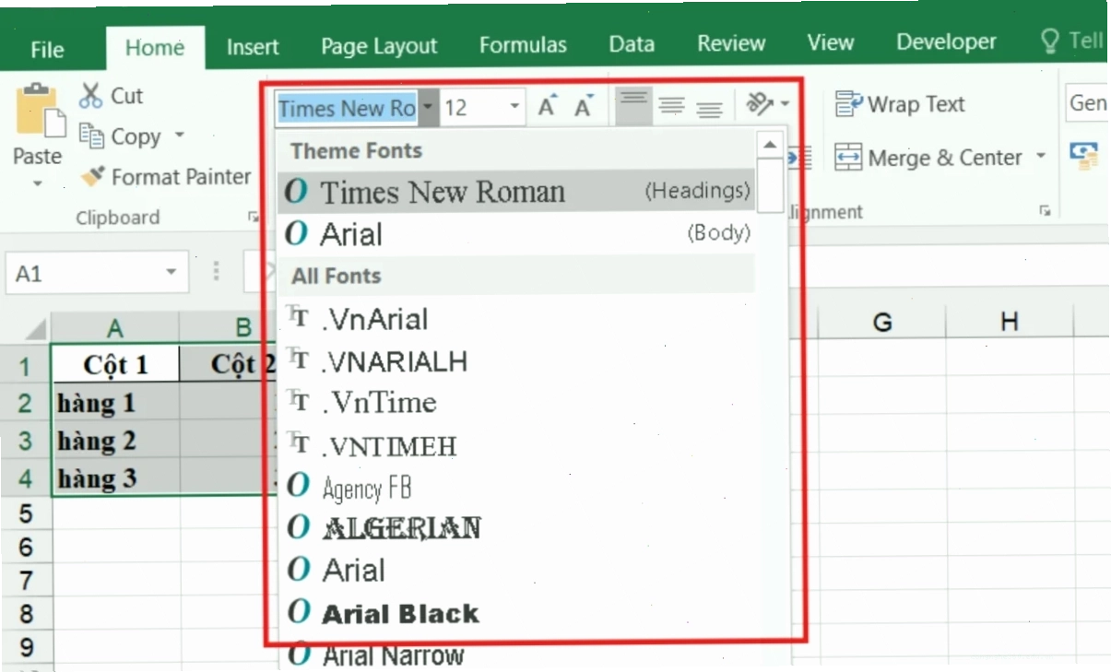
Task: Click the Merge & Center button
Action: (931, 158)
